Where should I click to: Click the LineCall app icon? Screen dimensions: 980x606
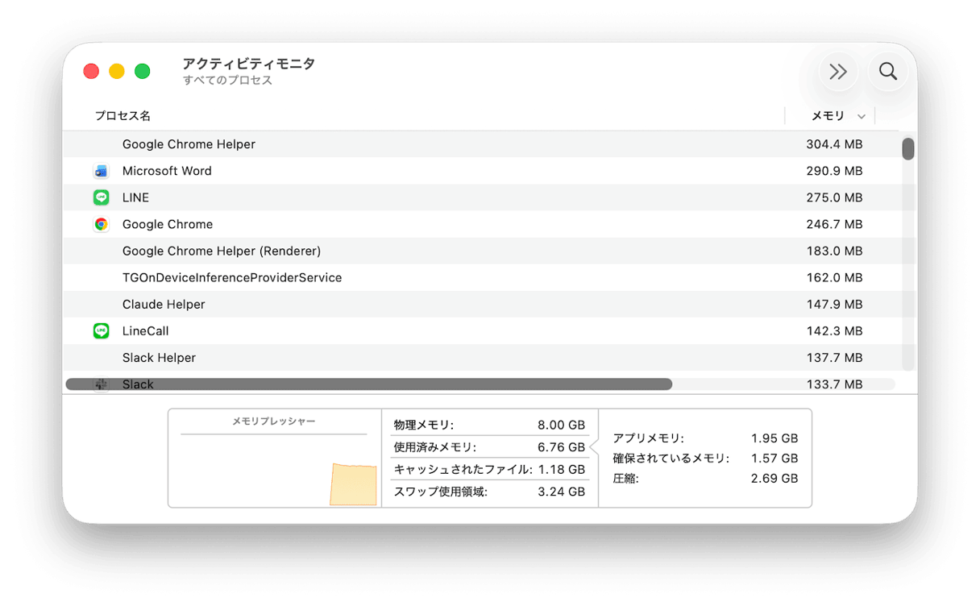pyautogui.click(x=101, y=330)
